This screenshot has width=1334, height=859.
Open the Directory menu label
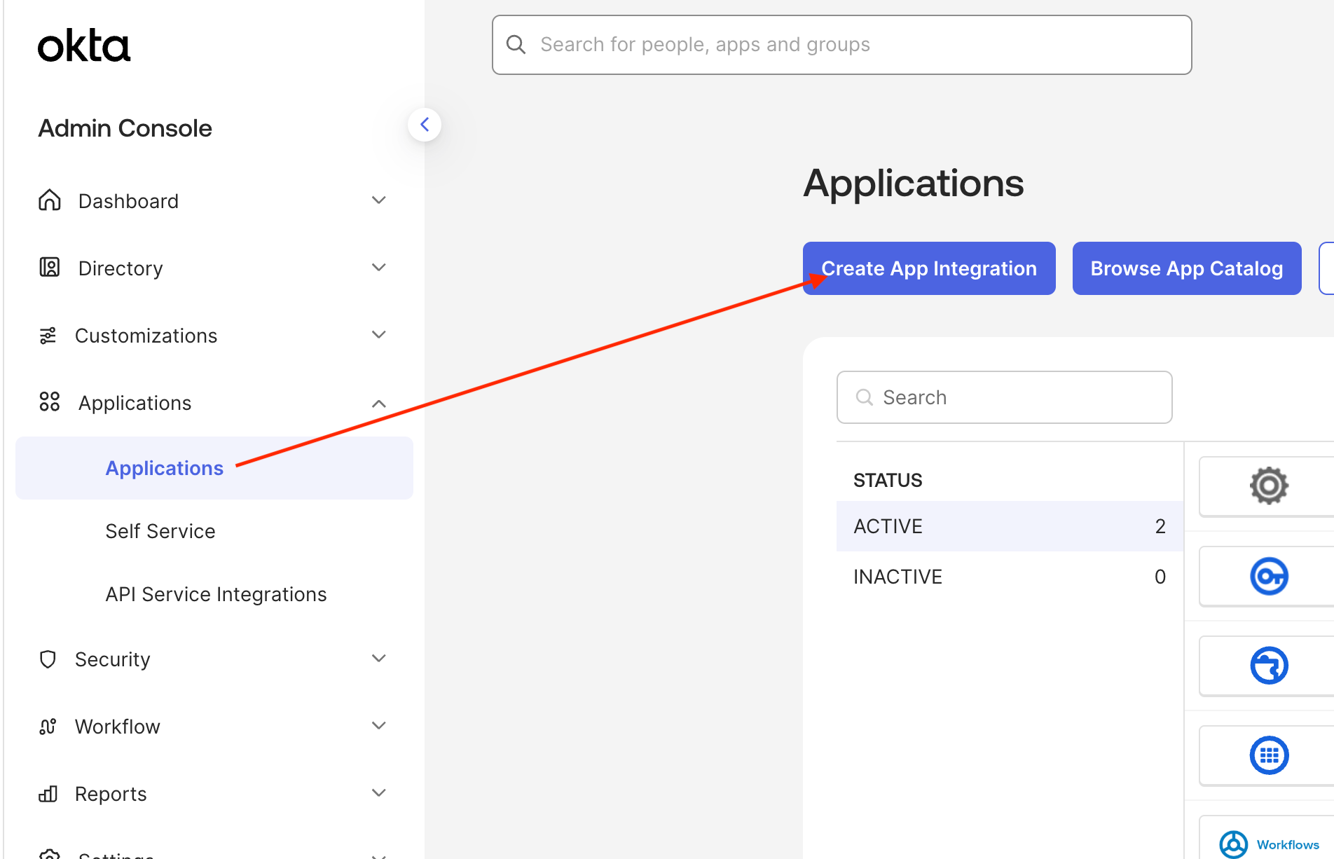pos(121,268)
